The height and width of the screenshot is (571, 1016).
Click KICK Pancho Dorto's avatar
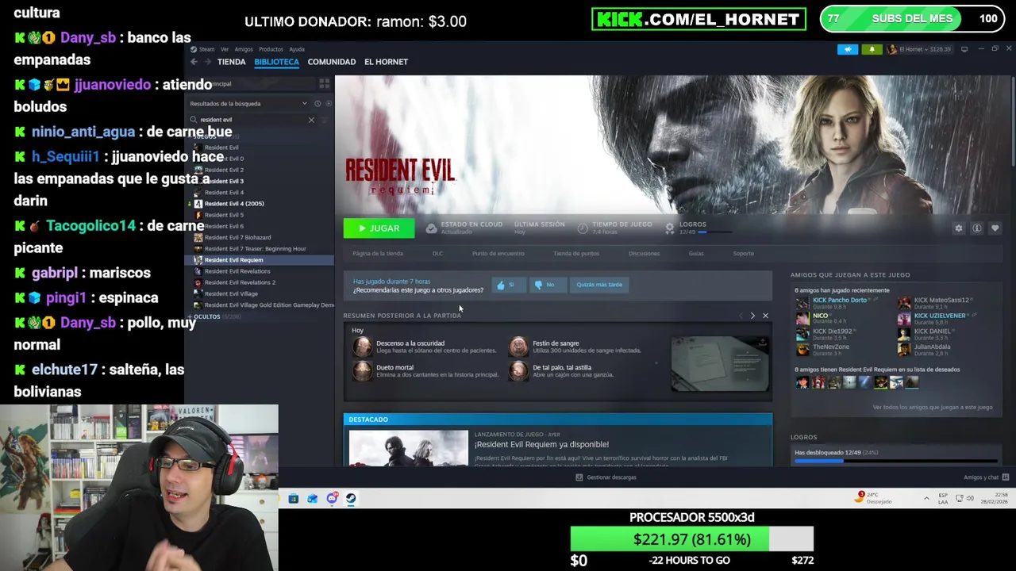[802, 303]
